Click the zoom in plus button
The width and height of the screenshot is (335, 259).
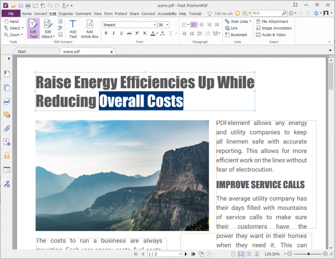[325, 254]
